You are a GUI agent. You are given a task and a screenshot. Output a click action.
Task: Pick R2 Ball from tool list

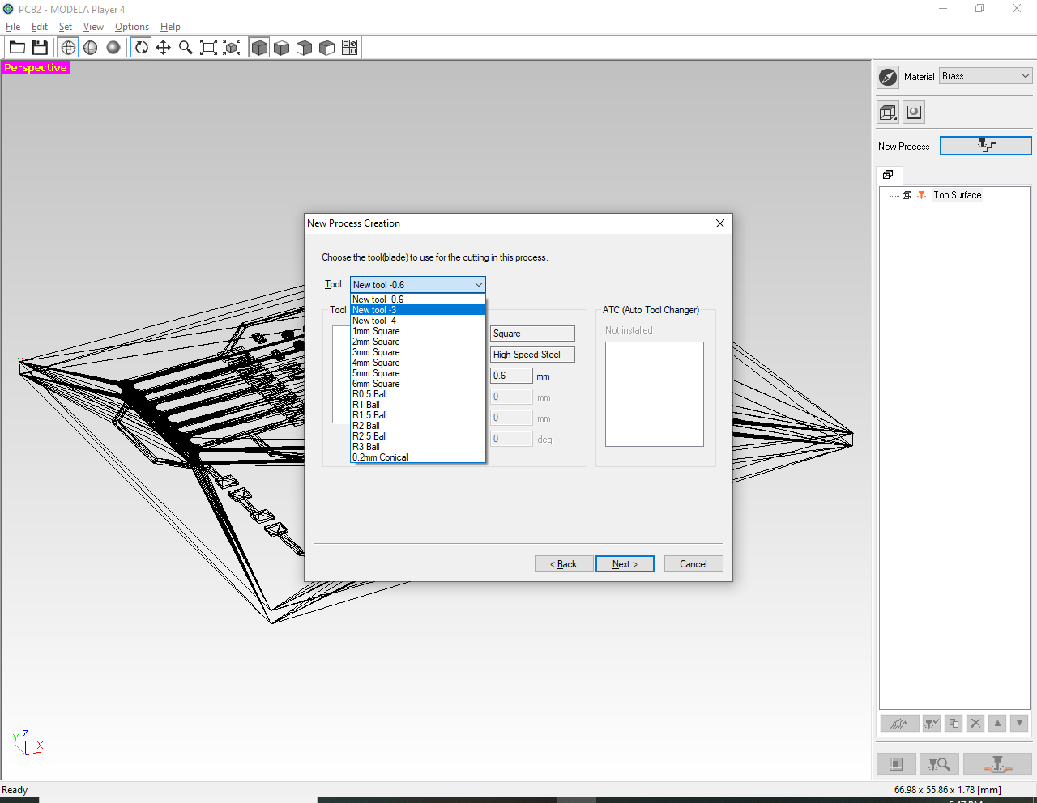(418, 426)
